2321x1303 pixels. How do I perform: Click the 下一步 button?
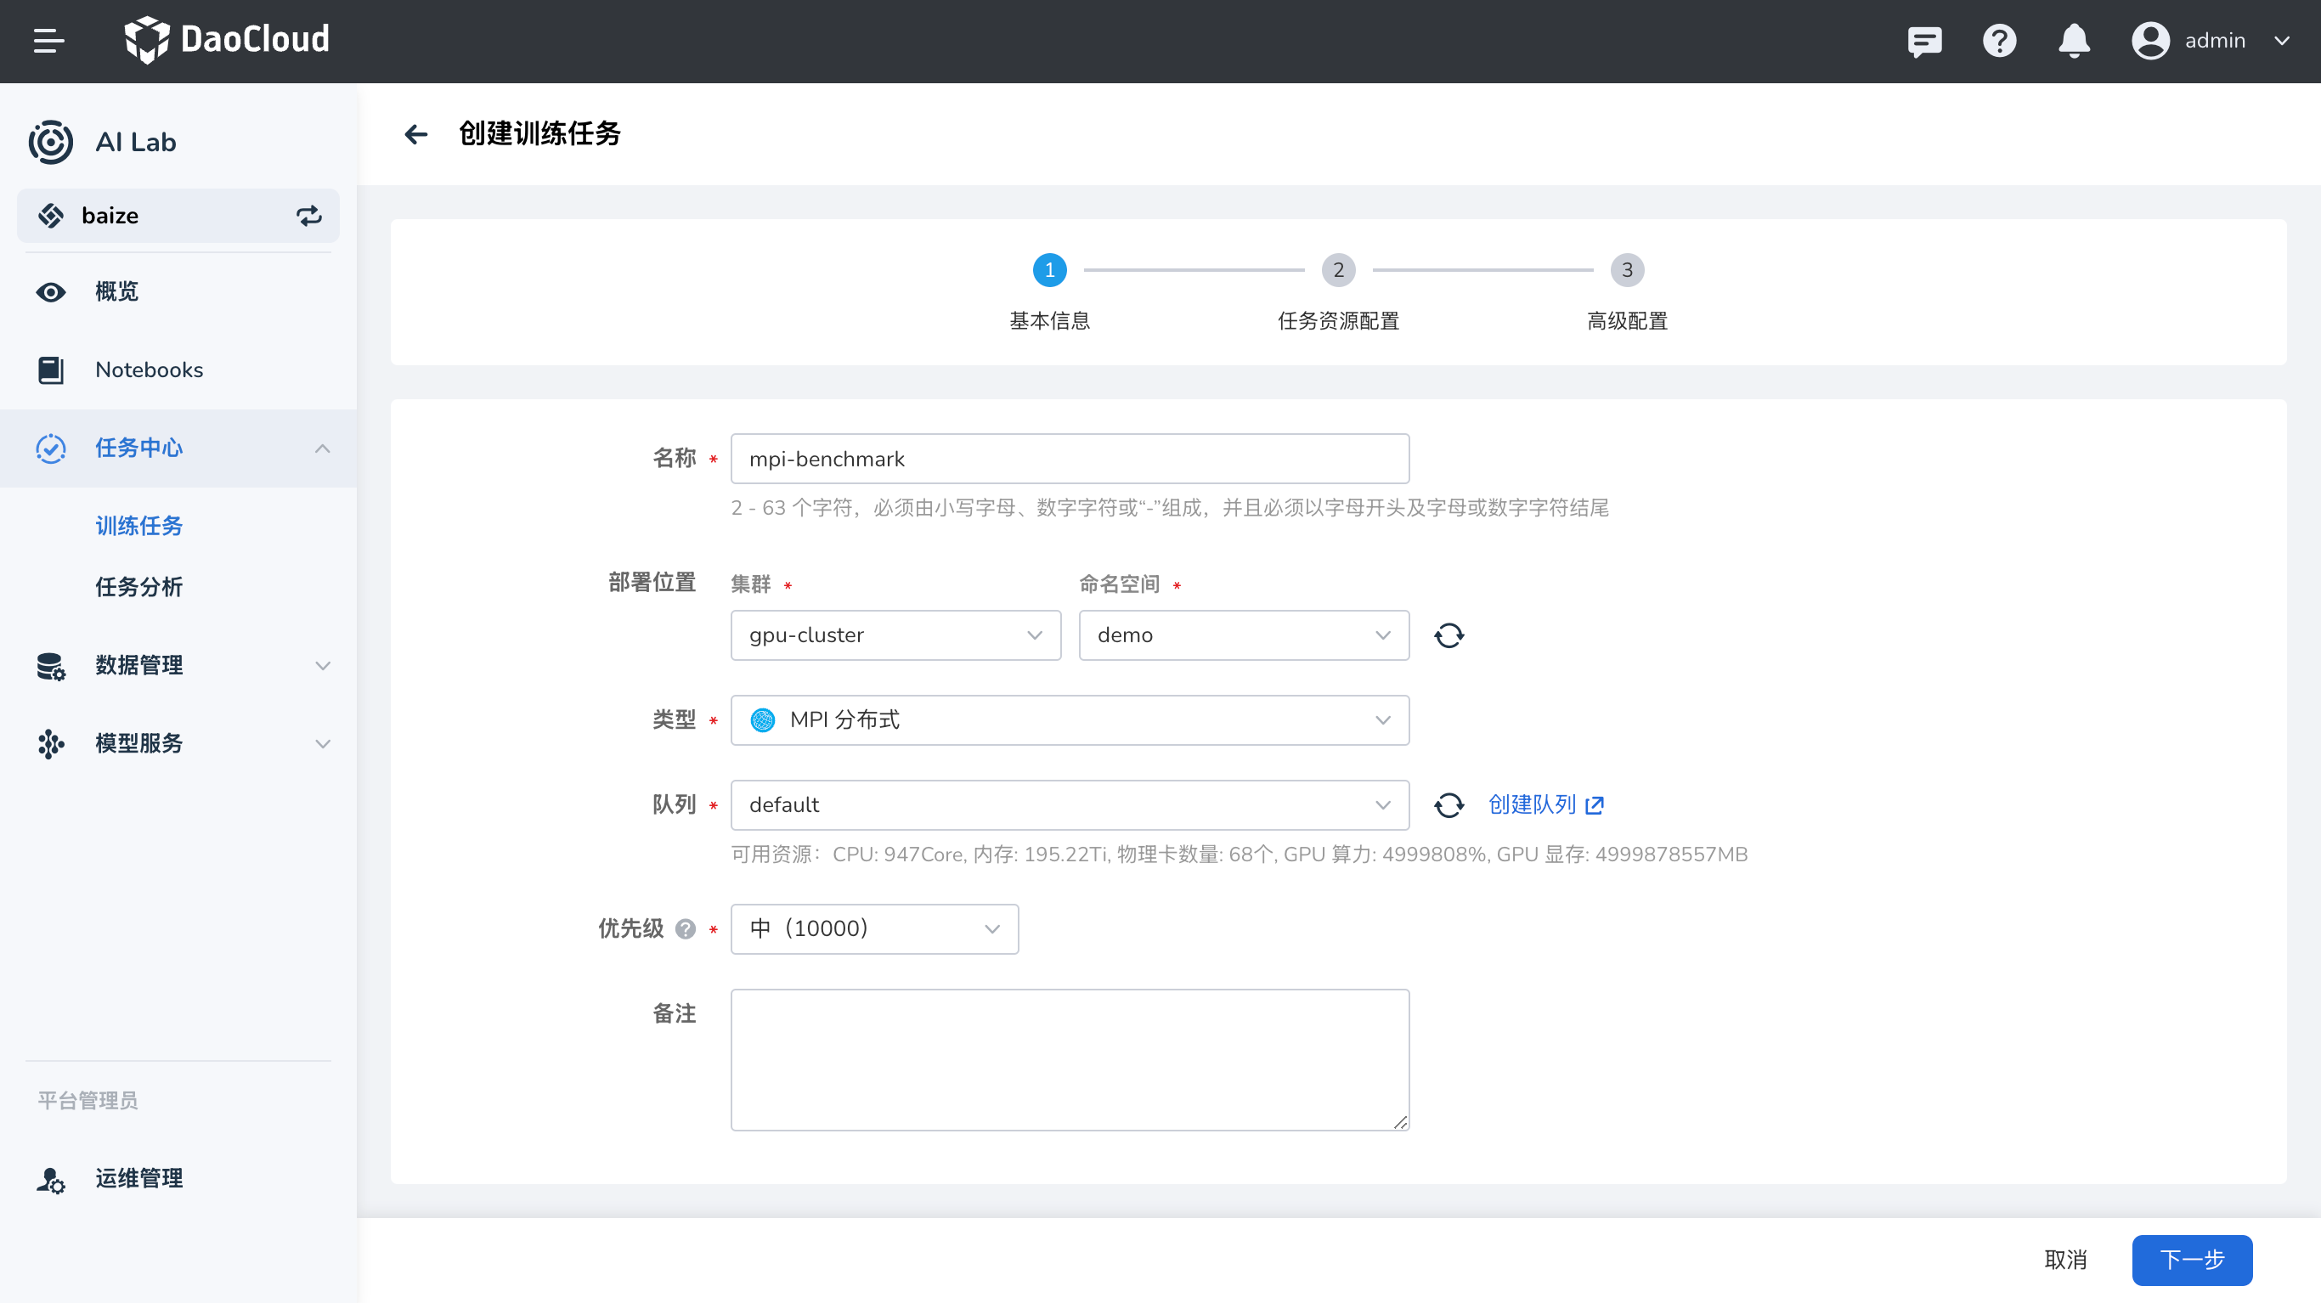pyautogui.click(x=2191, y=1260)
